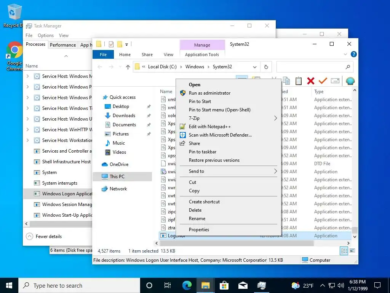Open the File tab in Explorer ribbon
Image resolution: width=390 pixels, height=293 pixels.
[103, 54]
